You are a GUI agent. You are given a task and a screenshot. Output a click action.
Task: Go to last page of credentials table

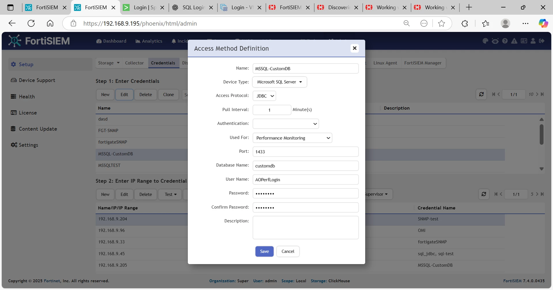[x=542, y=94]
